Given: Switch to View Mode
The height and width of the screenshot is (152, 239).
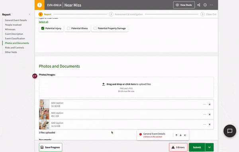Looking at the screenshot, I should [184, 5].
